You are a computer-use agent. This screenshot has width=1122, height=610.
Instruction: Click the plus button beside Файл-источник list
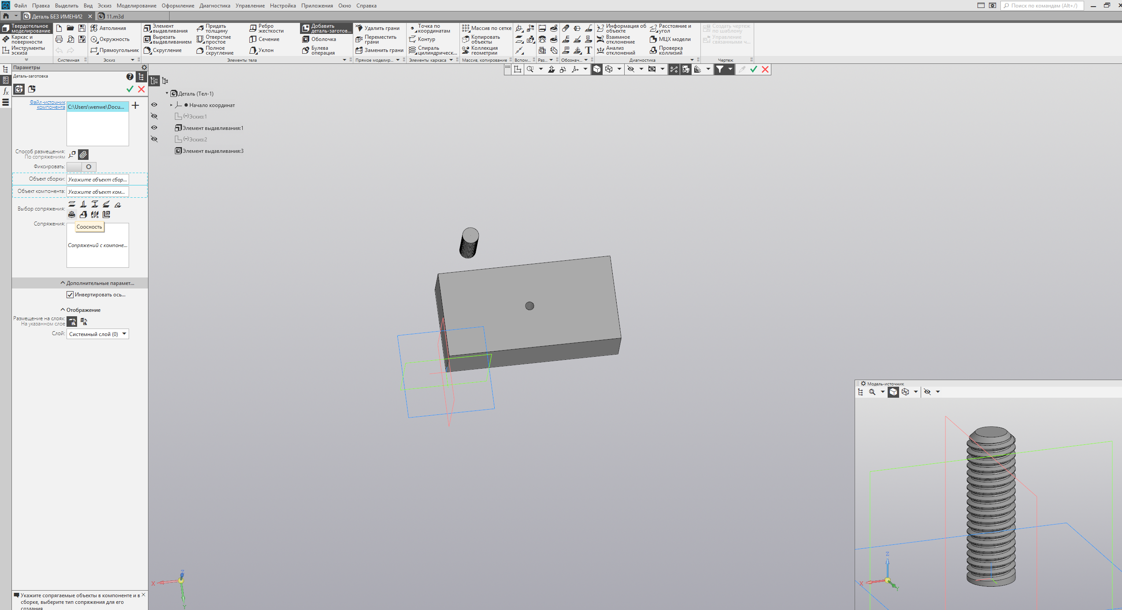click(136, 106)
